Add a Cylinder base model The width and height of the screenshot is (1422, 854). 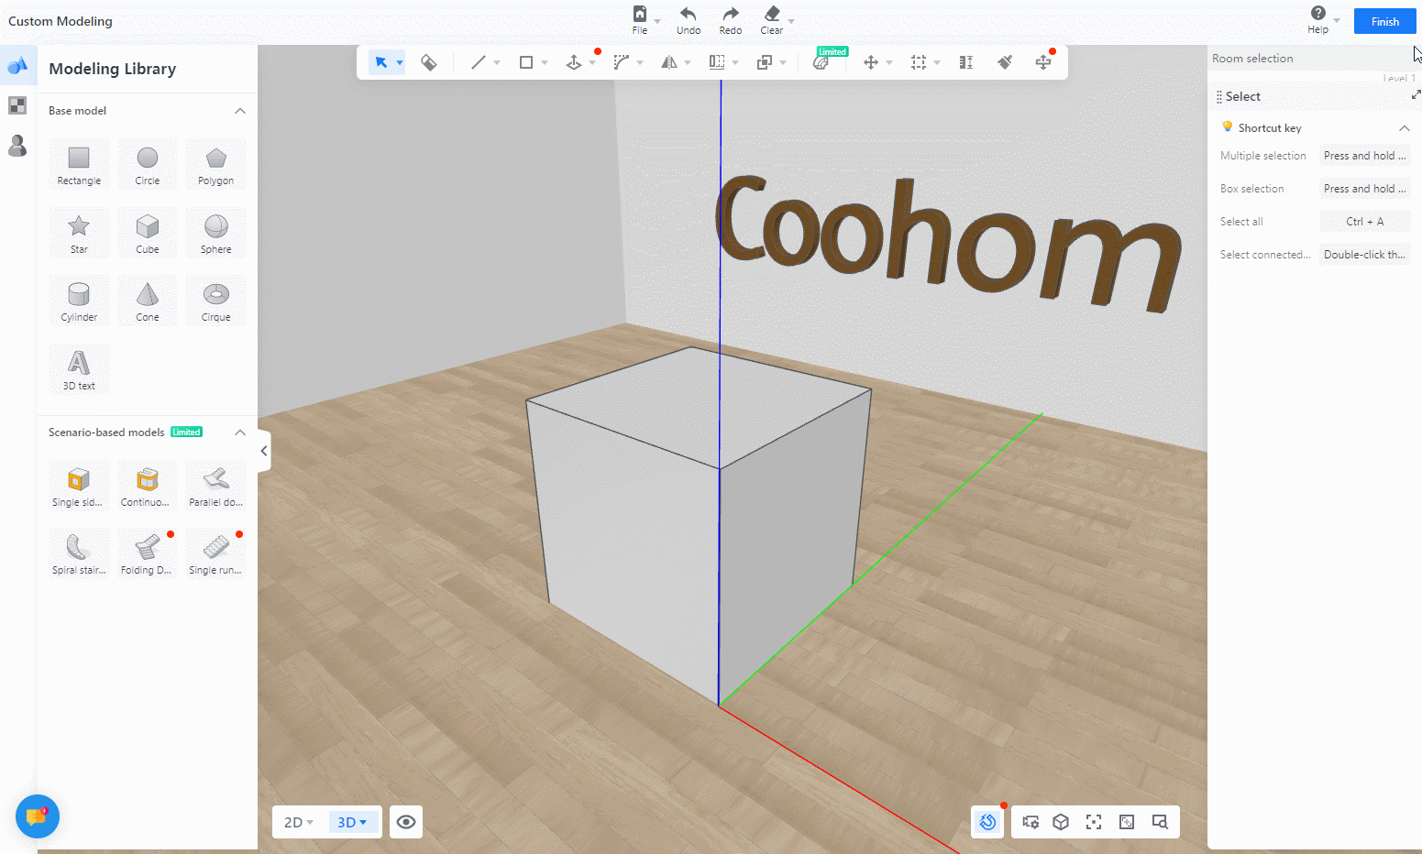point(79,301)
